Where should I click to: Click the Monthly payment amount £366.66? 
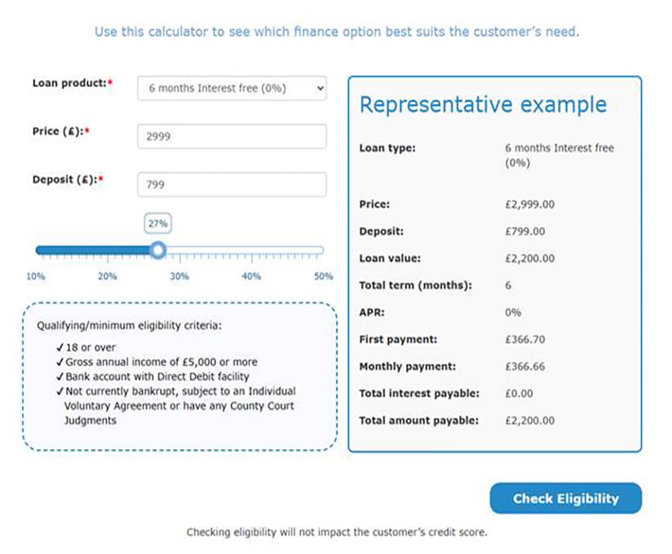pos(525,367)
